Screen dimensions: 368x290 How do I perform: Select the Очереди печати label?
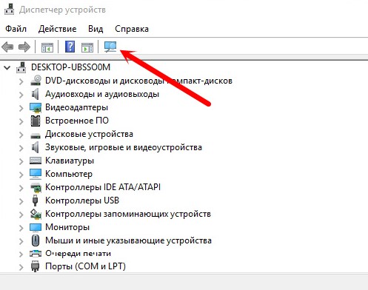pos(78,254)
